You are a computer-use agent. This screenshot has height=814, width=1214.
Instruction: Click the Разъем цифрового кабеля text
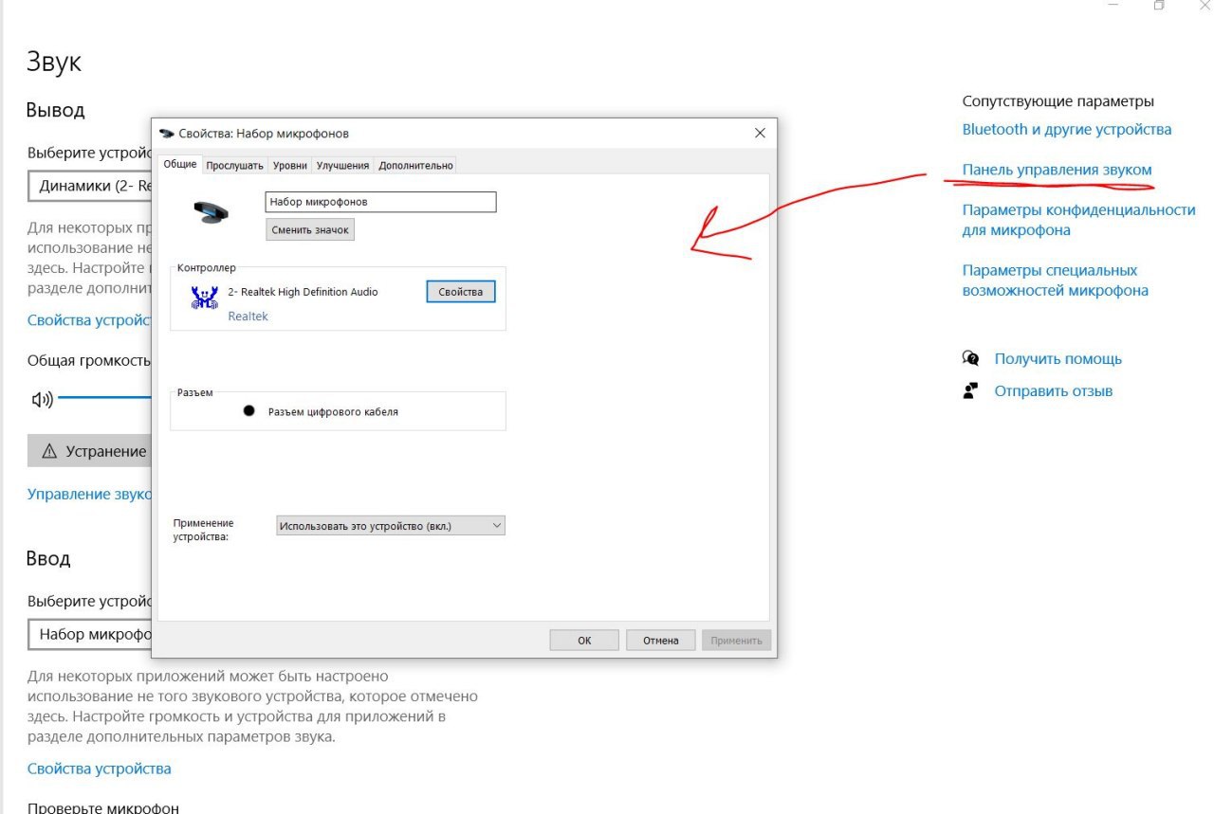tap(333, 412)
